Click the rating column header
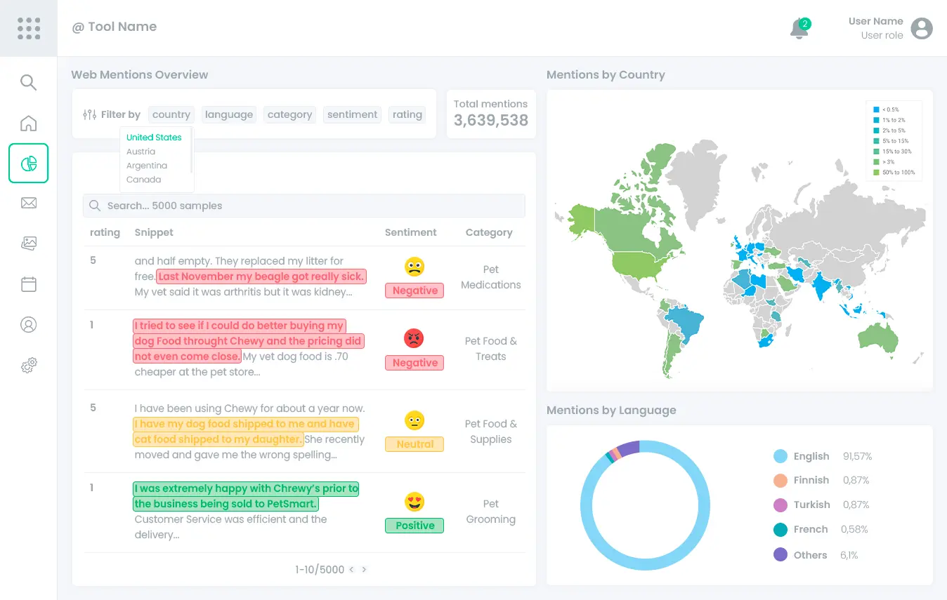947x600 pixels. pos(105,232)
